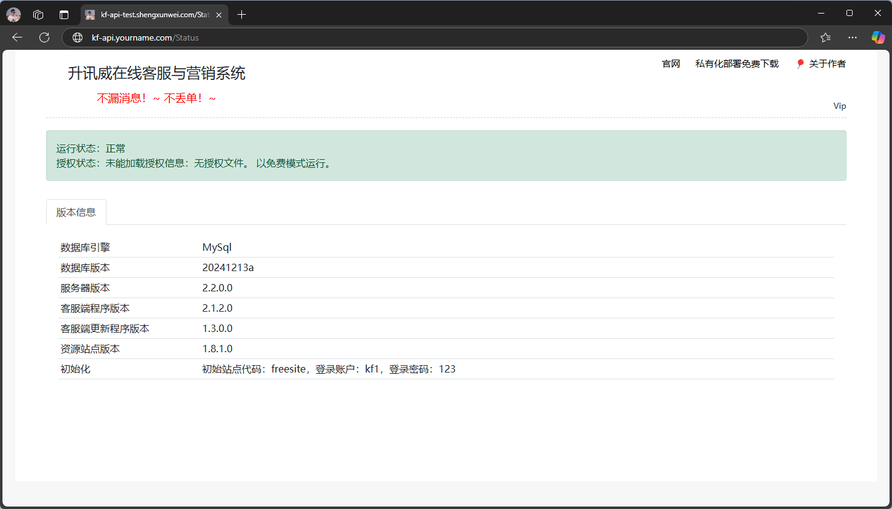
Task: Click the 私有化部署免费下载 link
Action: [736, 63]
